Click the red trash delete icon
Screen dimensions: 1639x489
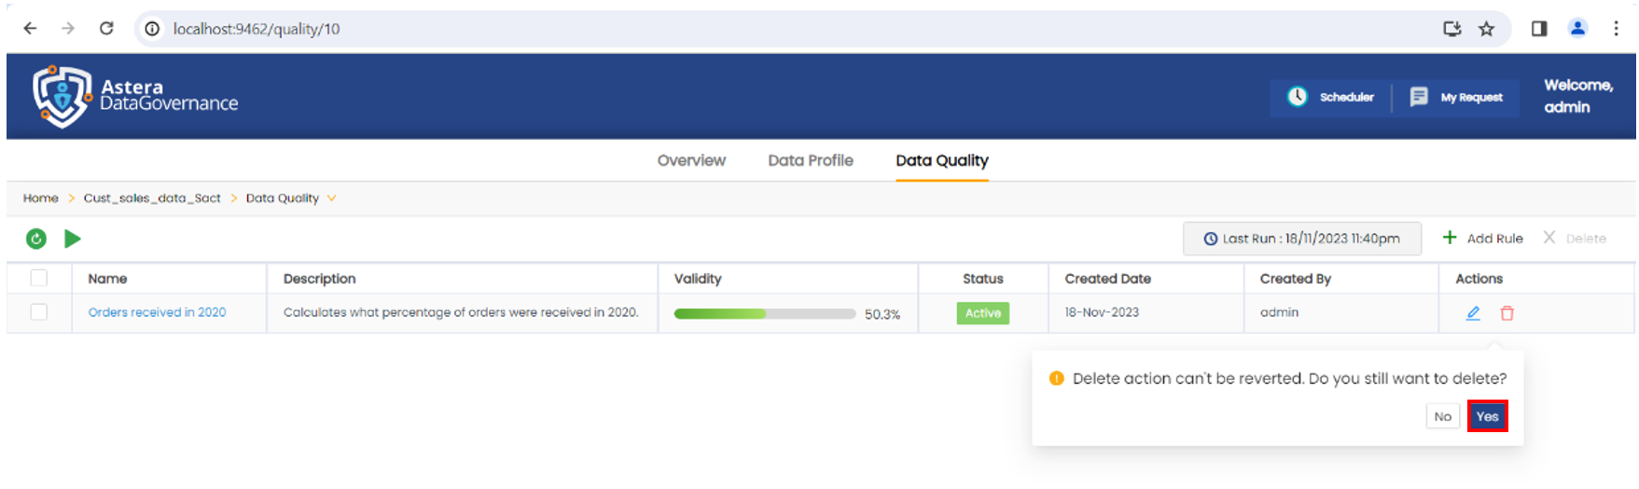[x=1507, y=313]
